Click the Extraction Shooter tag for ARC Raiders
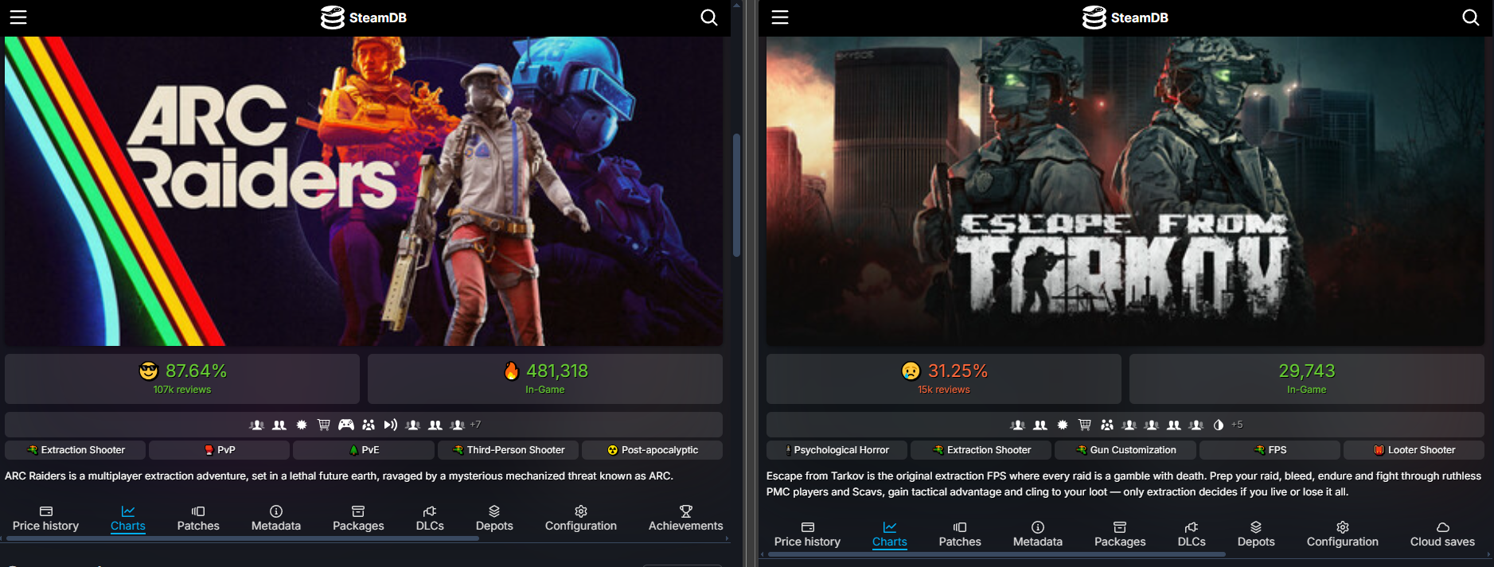Image resolution: width=1494 pixels, height=567 pixels. 76,450
